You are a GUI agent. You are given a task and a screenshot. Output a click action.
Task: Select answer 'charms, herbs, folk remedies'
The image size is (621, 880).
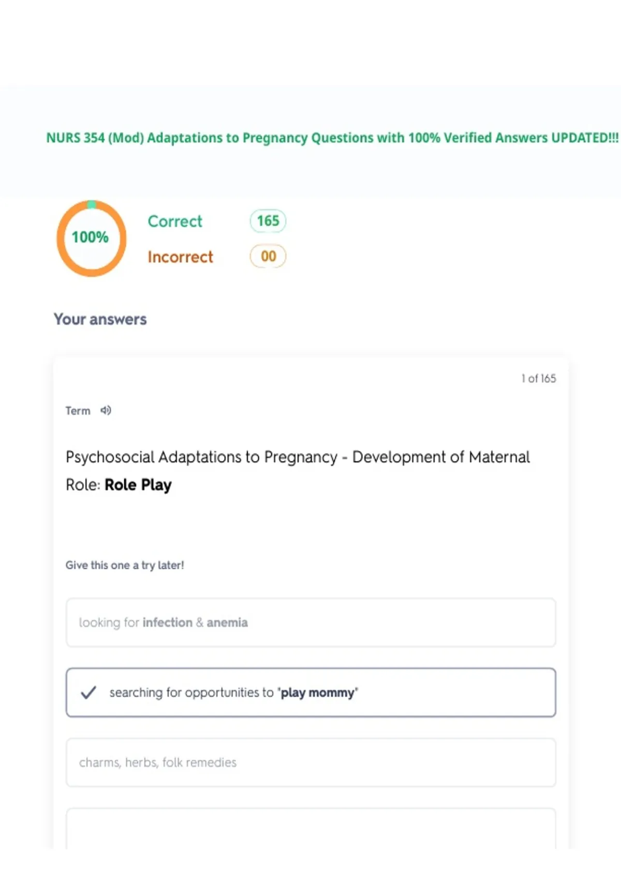[311, 762]
